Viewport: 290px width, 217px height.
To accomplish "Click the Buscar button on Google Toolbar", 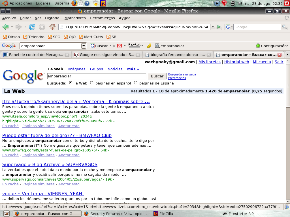I will [x=99, y=46].
